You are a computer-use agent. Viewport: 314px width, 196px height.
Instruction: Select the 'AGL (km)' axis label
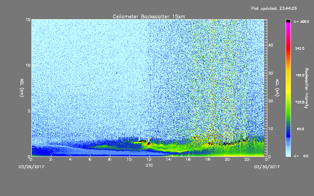pyautogui.click(x=22, y=88)
